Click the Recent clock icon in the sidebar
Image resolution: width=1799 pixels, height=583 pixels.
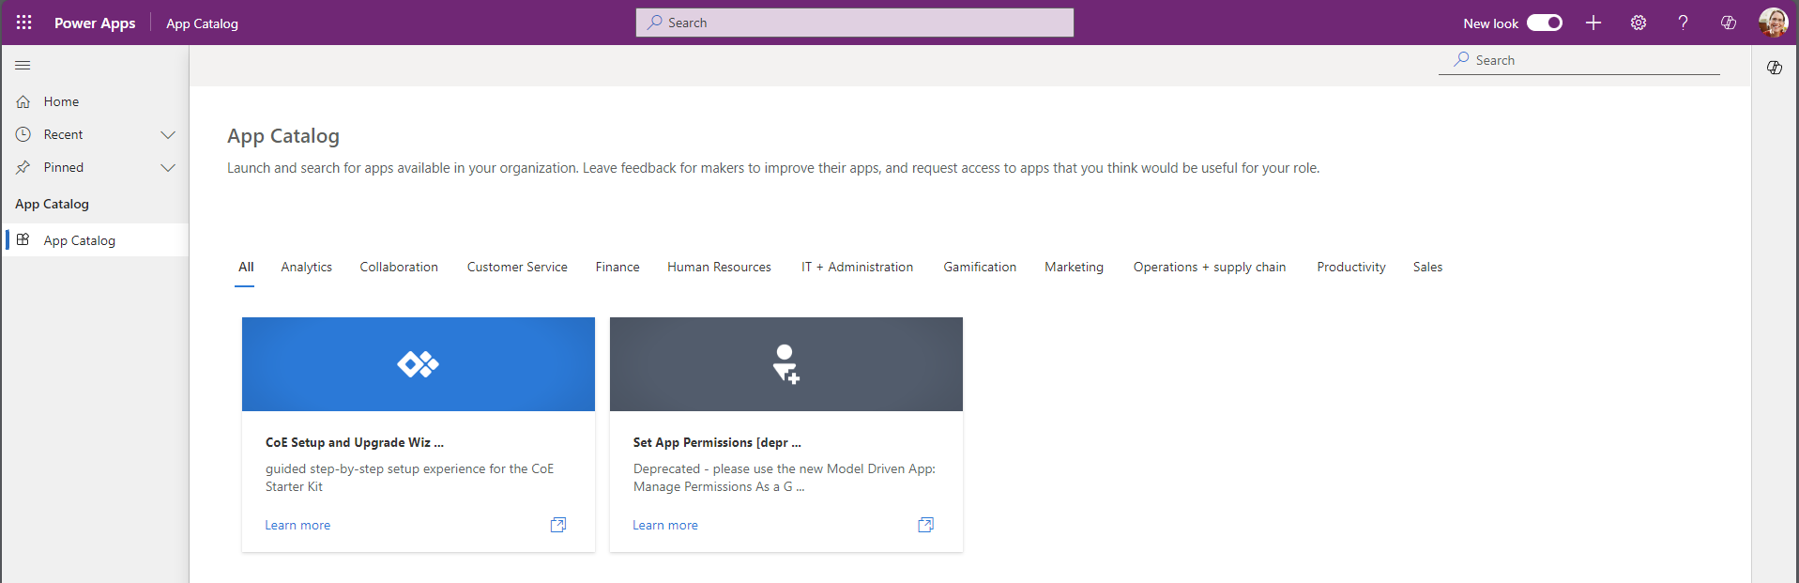(x=23, y=134)
